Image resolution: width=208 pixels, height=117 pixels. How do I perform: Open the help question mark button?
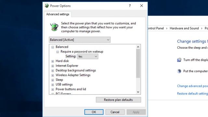click(130, 6)
